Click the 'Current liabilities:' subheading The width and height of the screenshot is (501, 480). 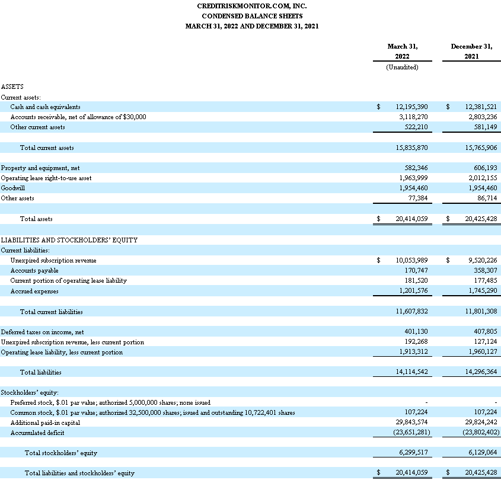25,251
